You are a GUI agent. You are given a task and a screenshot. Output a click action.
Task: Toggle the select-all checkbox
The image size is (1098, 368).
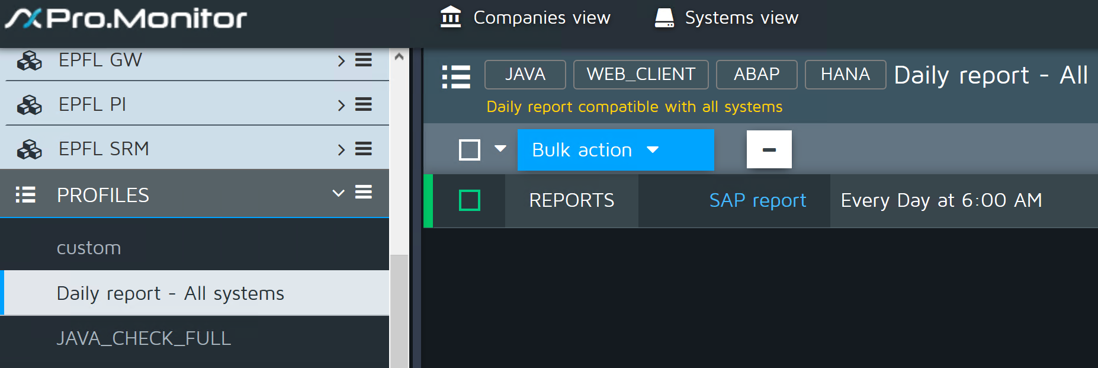pos(470,150)
